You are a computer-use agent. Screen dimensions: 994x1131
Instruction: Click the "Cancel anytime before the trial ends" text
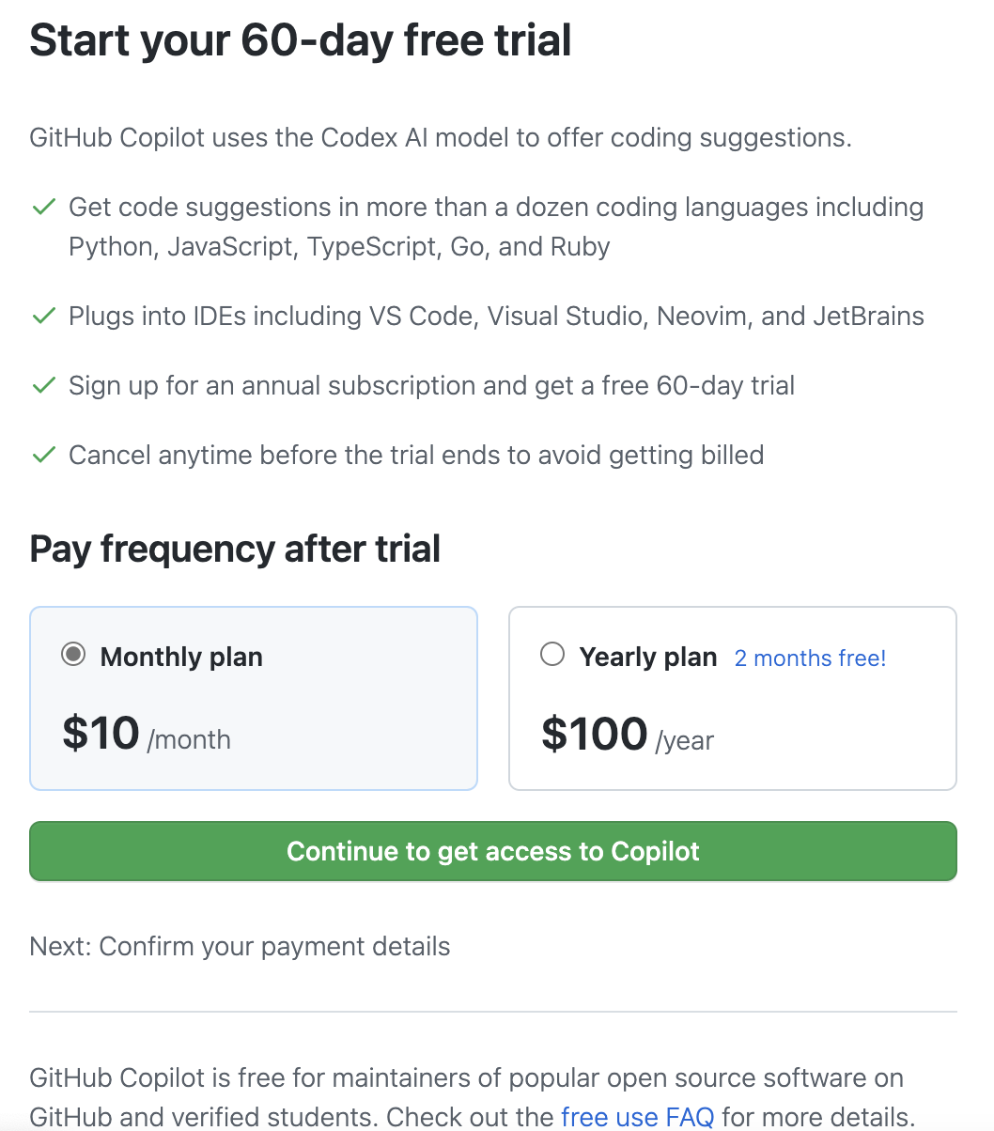416,456
